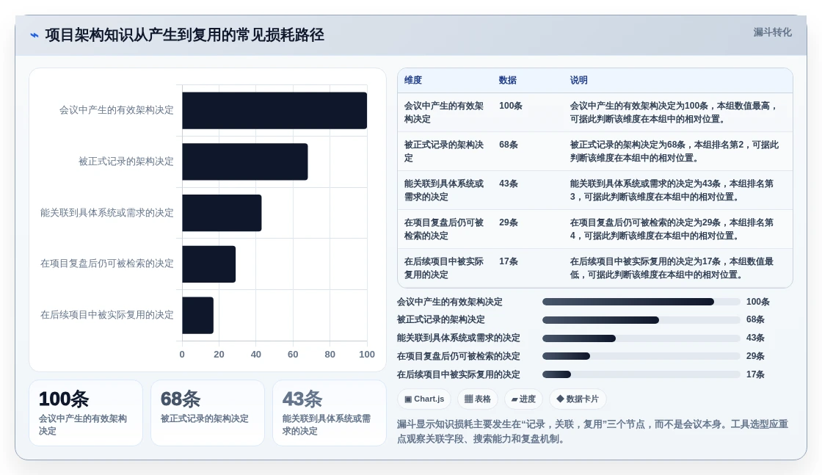Click the 数据 column header

coord(507,80)
